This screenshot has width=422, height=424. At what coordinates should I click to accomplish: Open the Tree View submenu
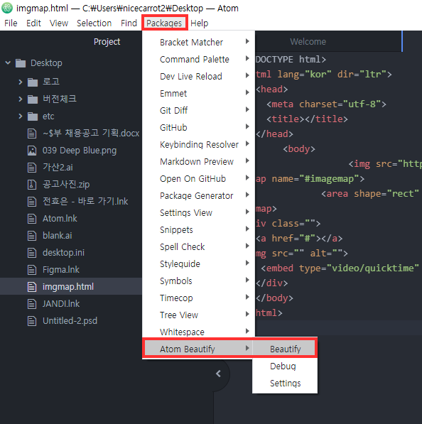pyautogui.click(x=198, y=315)
